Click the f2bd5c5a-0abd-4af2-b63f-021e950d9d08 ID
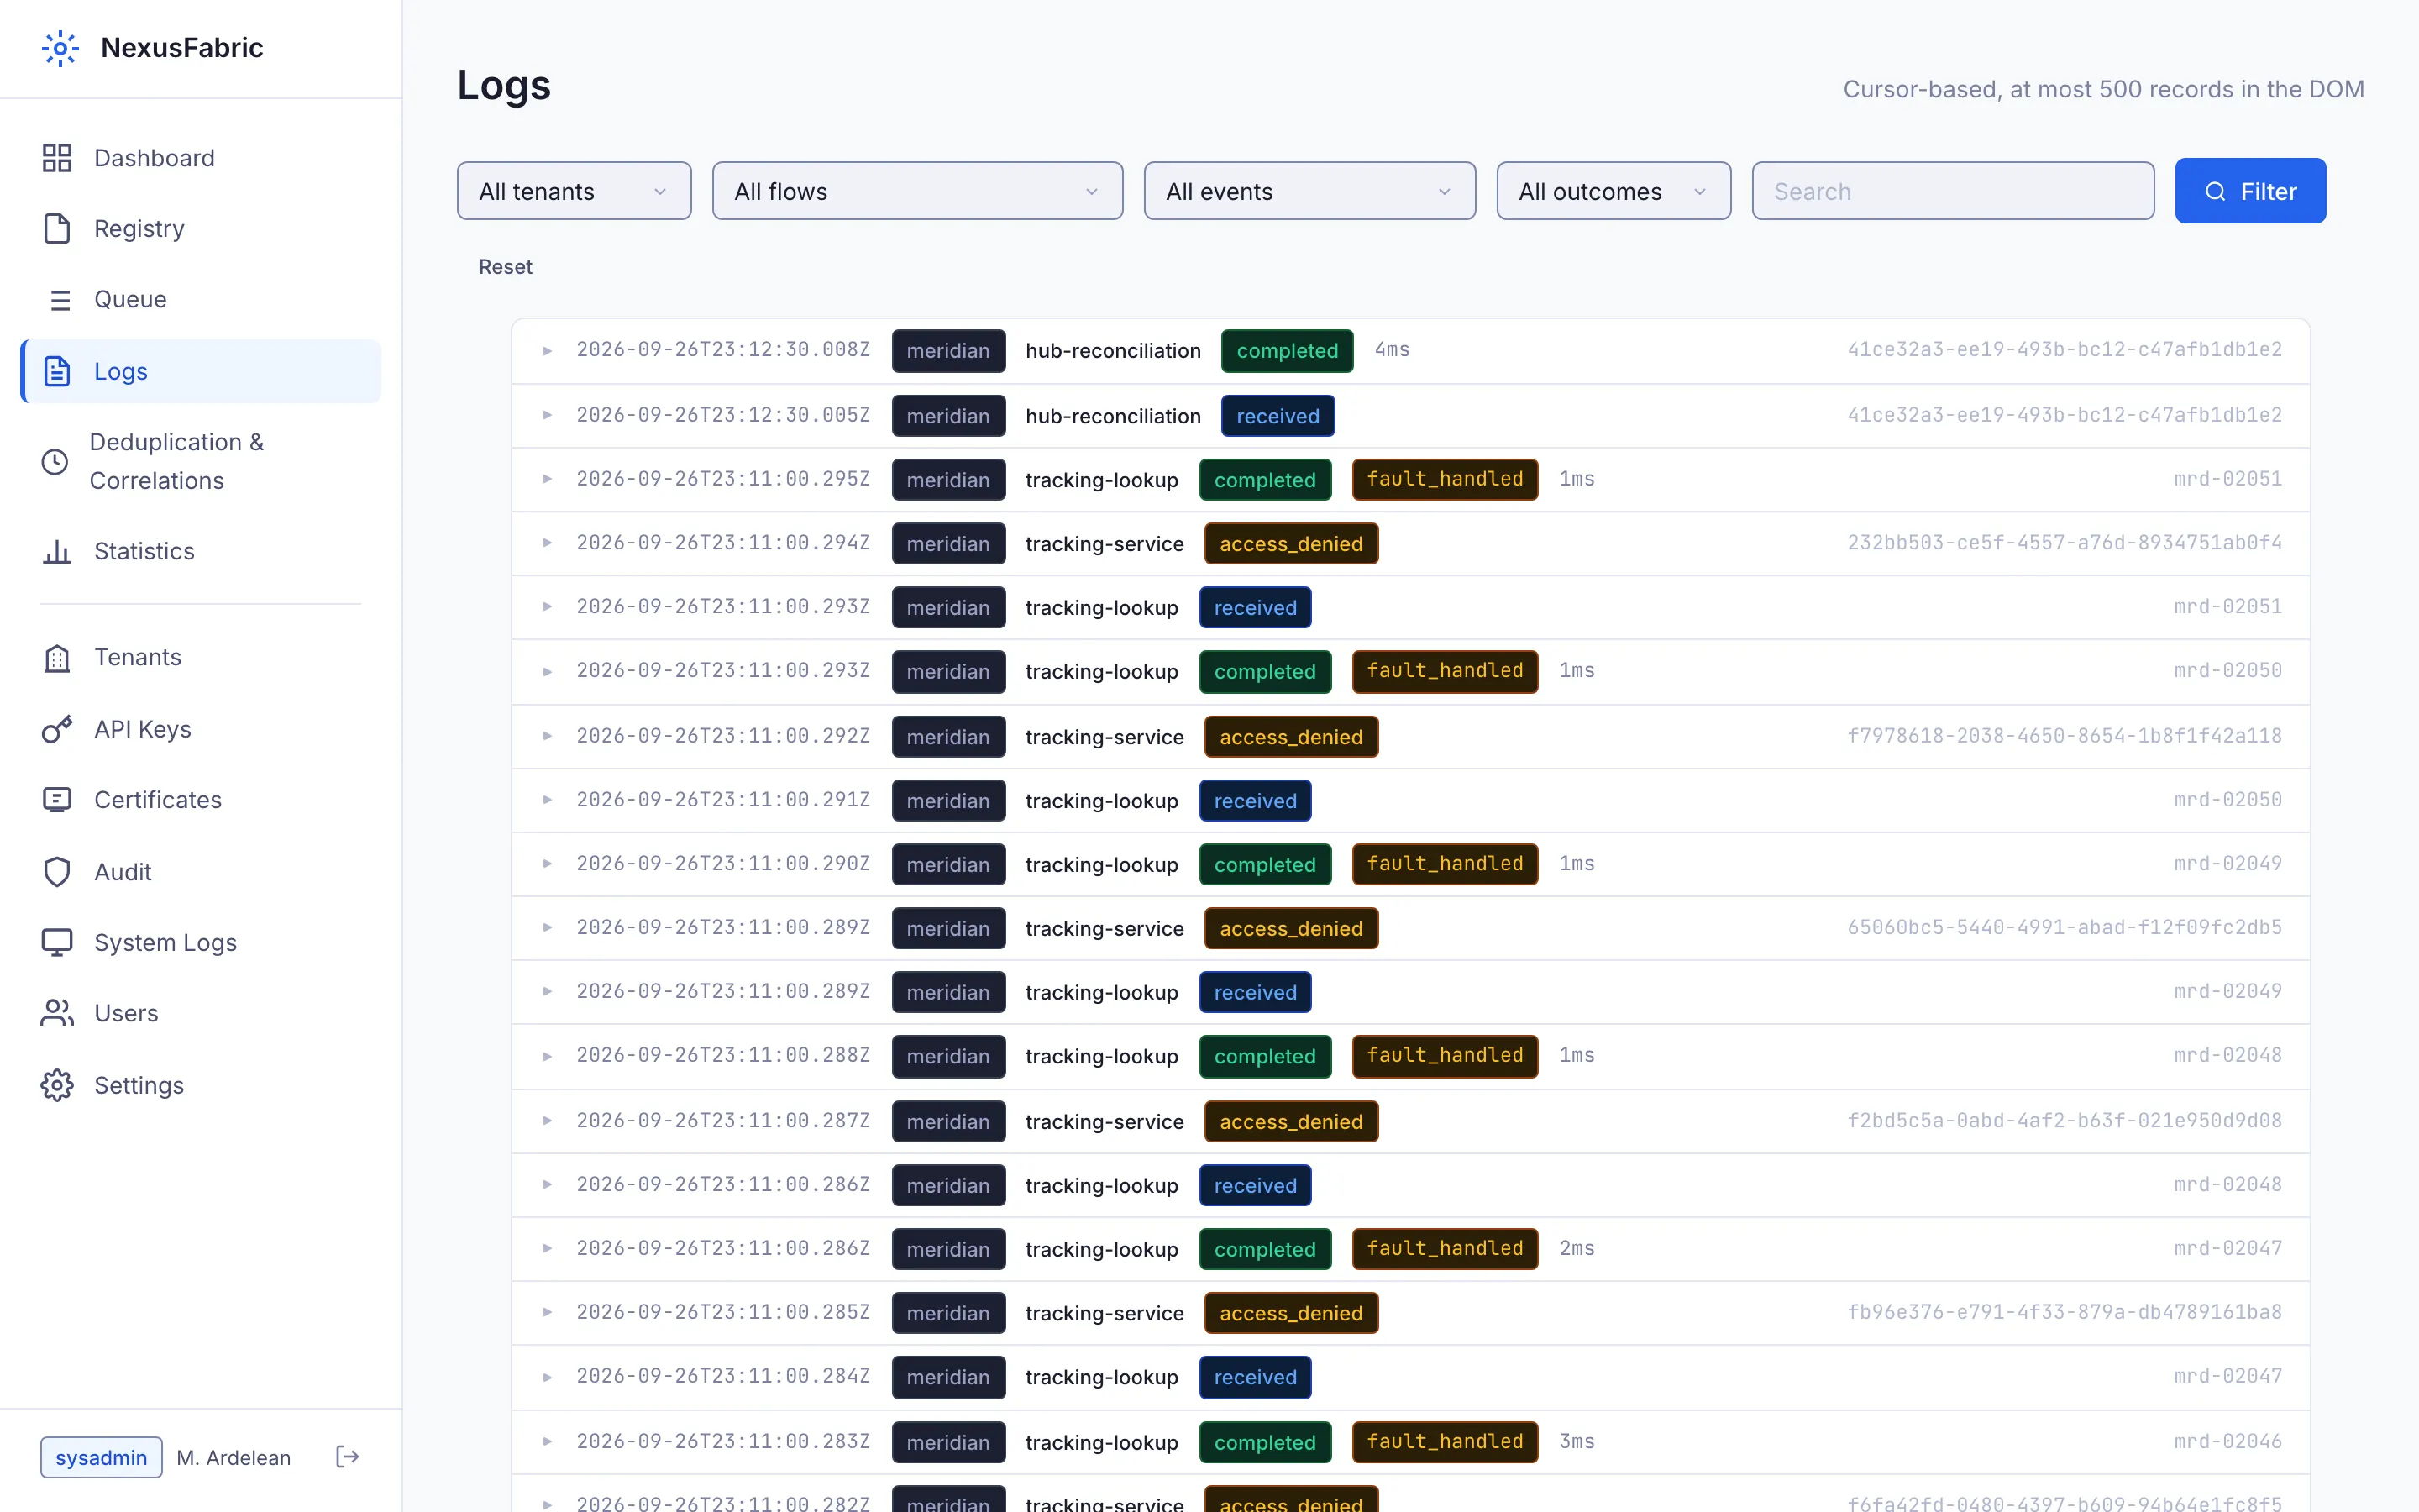The image size is (2419, 1512). 2065,1121
